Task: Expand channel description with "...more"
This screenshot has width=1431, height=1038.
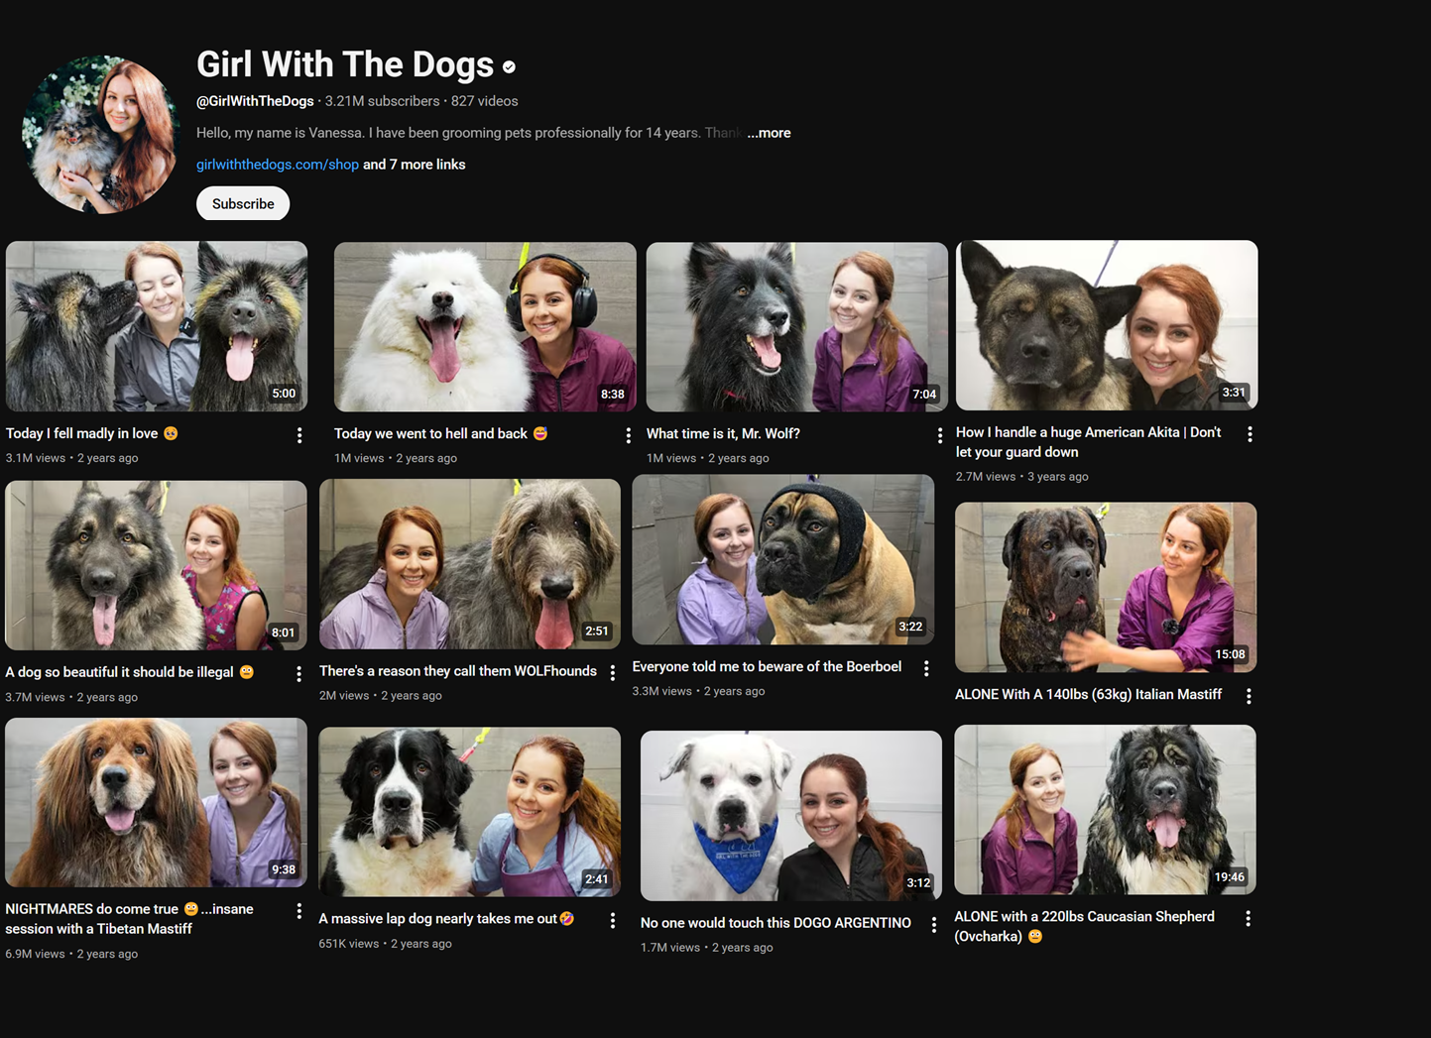Action: [769, 133]
